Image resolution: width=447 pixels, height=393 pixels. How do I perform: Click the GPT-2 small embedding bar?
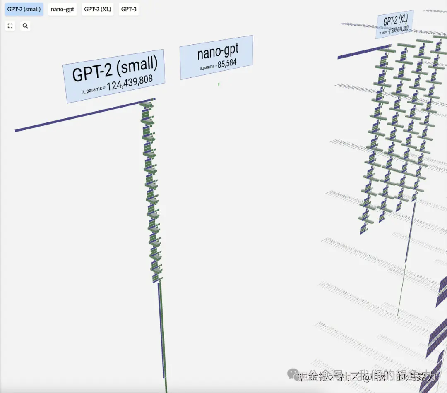point(85,115)
